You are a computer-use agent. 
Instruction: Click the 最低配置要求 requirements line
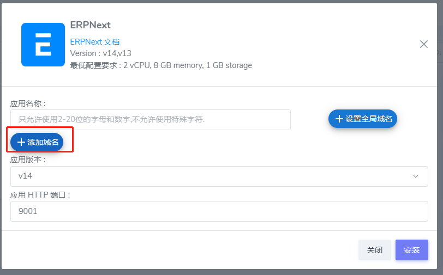[161, 65]
